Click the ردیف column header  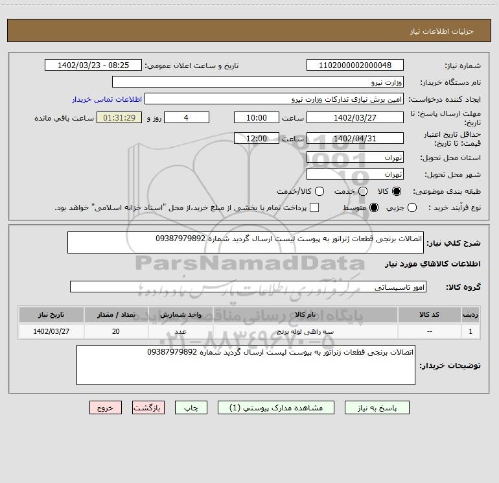pos(470,314)
